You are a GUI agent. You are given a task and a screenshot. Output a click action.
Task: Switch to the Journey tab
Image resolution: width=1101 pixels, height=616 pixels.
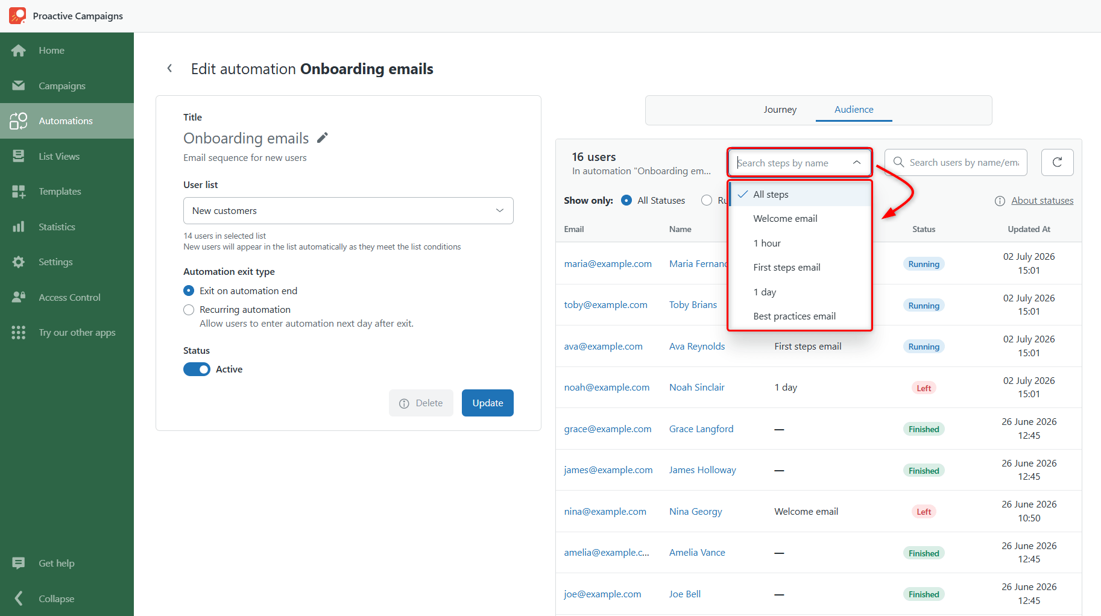click(780, 110)
